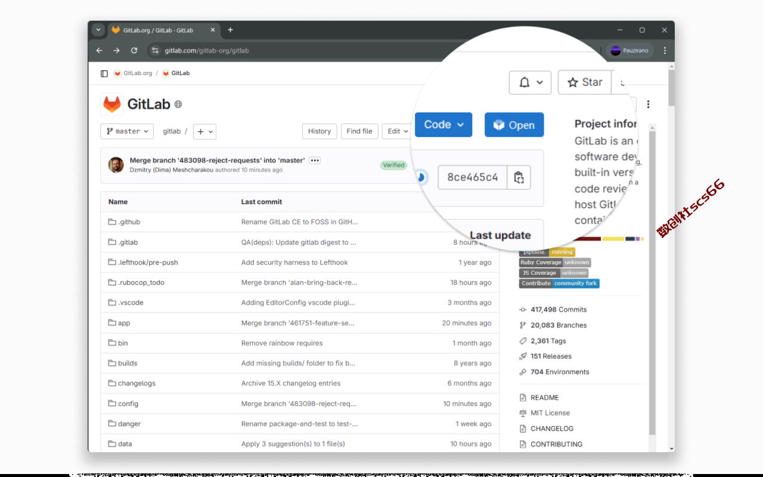
Task: Open .lefthook/pre-push folder
Action: coord(148,262)
